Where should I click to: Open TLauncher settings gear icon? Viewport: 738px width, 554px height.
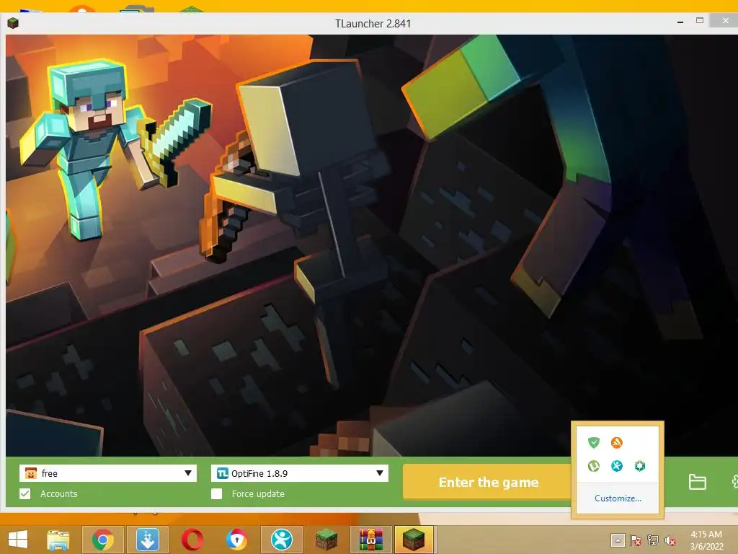[734, 481]
